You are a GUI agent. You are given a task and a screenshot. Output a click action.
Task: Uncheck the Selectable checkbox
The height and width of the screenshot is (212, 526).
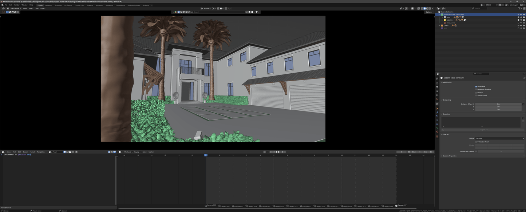476,86
